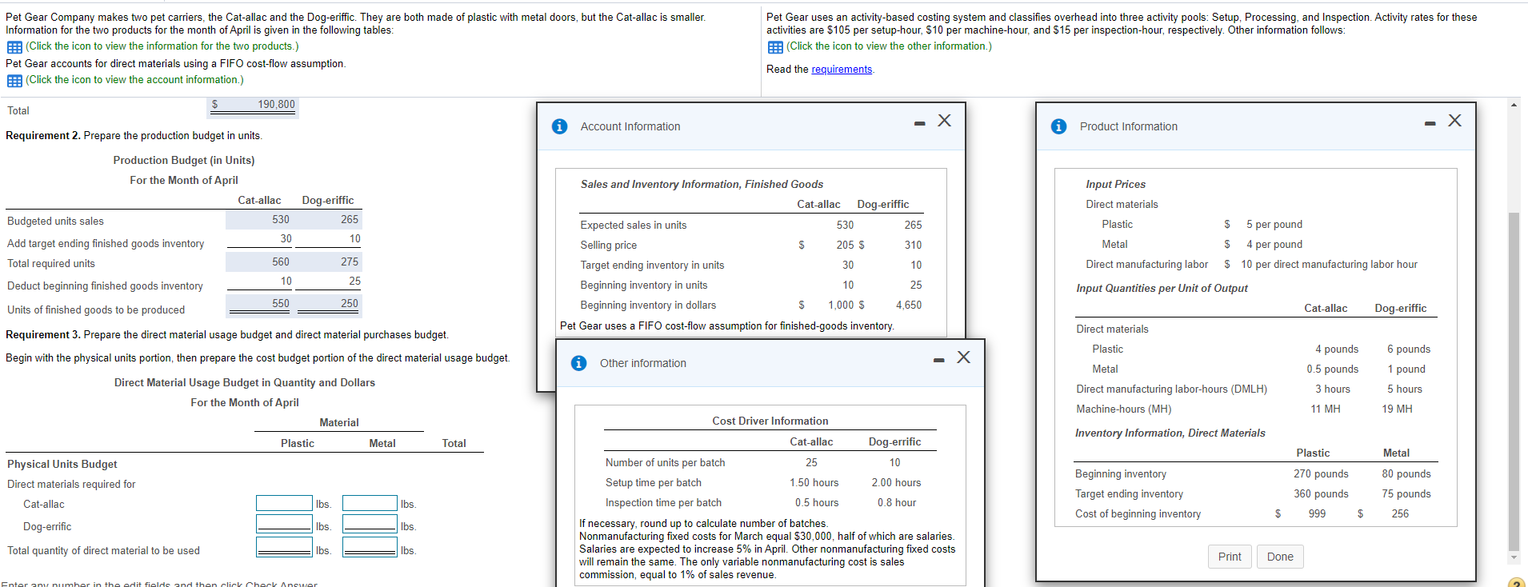Click the Other information info icon
1528x587 pixels.
(579, 363)
